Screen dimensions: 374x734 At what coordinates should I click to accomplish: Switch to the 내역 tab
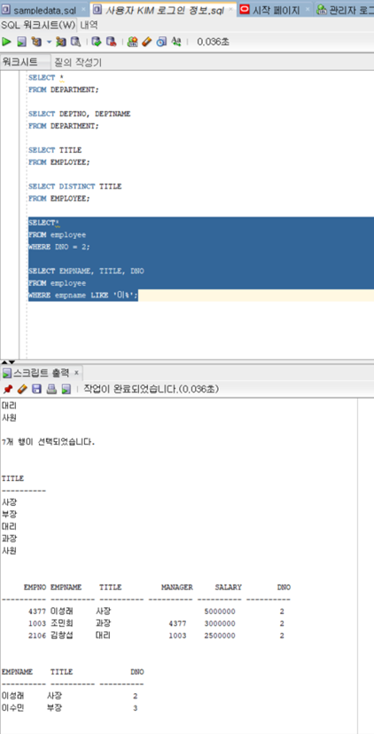[x=89, y=25]
